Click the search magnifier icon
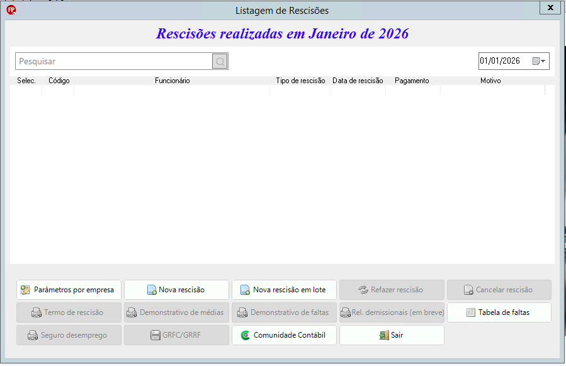The image size is (566, 366). pyautogui.click(x=220, y=62)
